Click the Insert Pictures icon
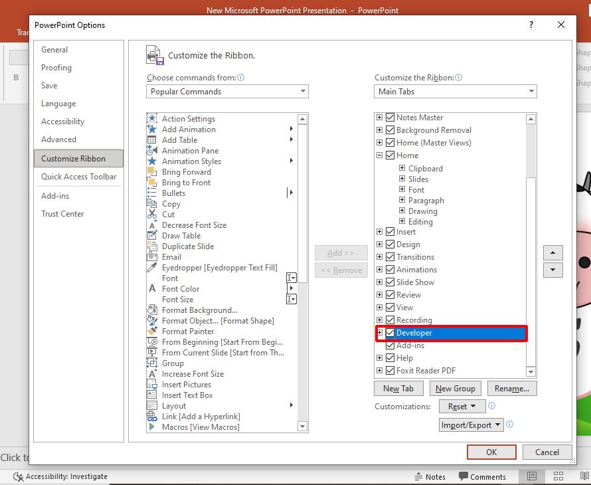 152,385
